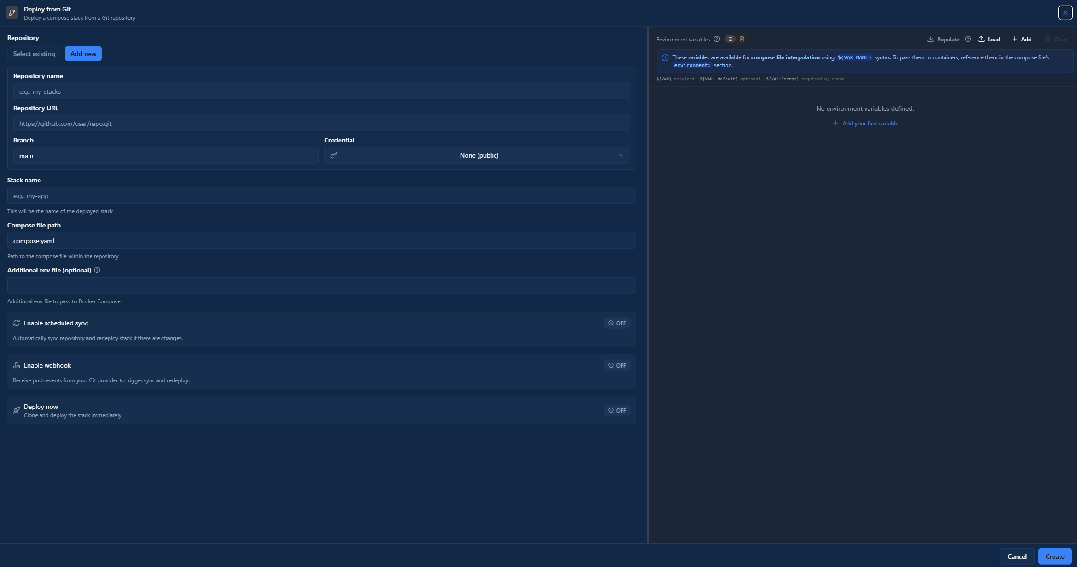Select the 'Add new' repository tab

coord(83,54)
